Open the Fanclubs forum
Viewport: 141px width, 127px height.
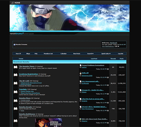click(23, 89)
